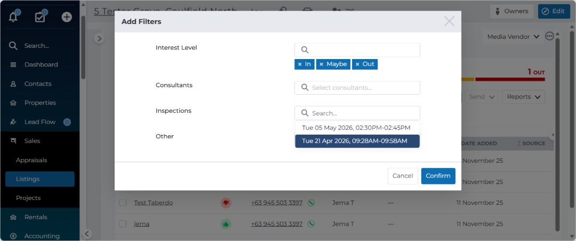Open Projects under Sales
The image size is (576, 241).
[28, 198]
